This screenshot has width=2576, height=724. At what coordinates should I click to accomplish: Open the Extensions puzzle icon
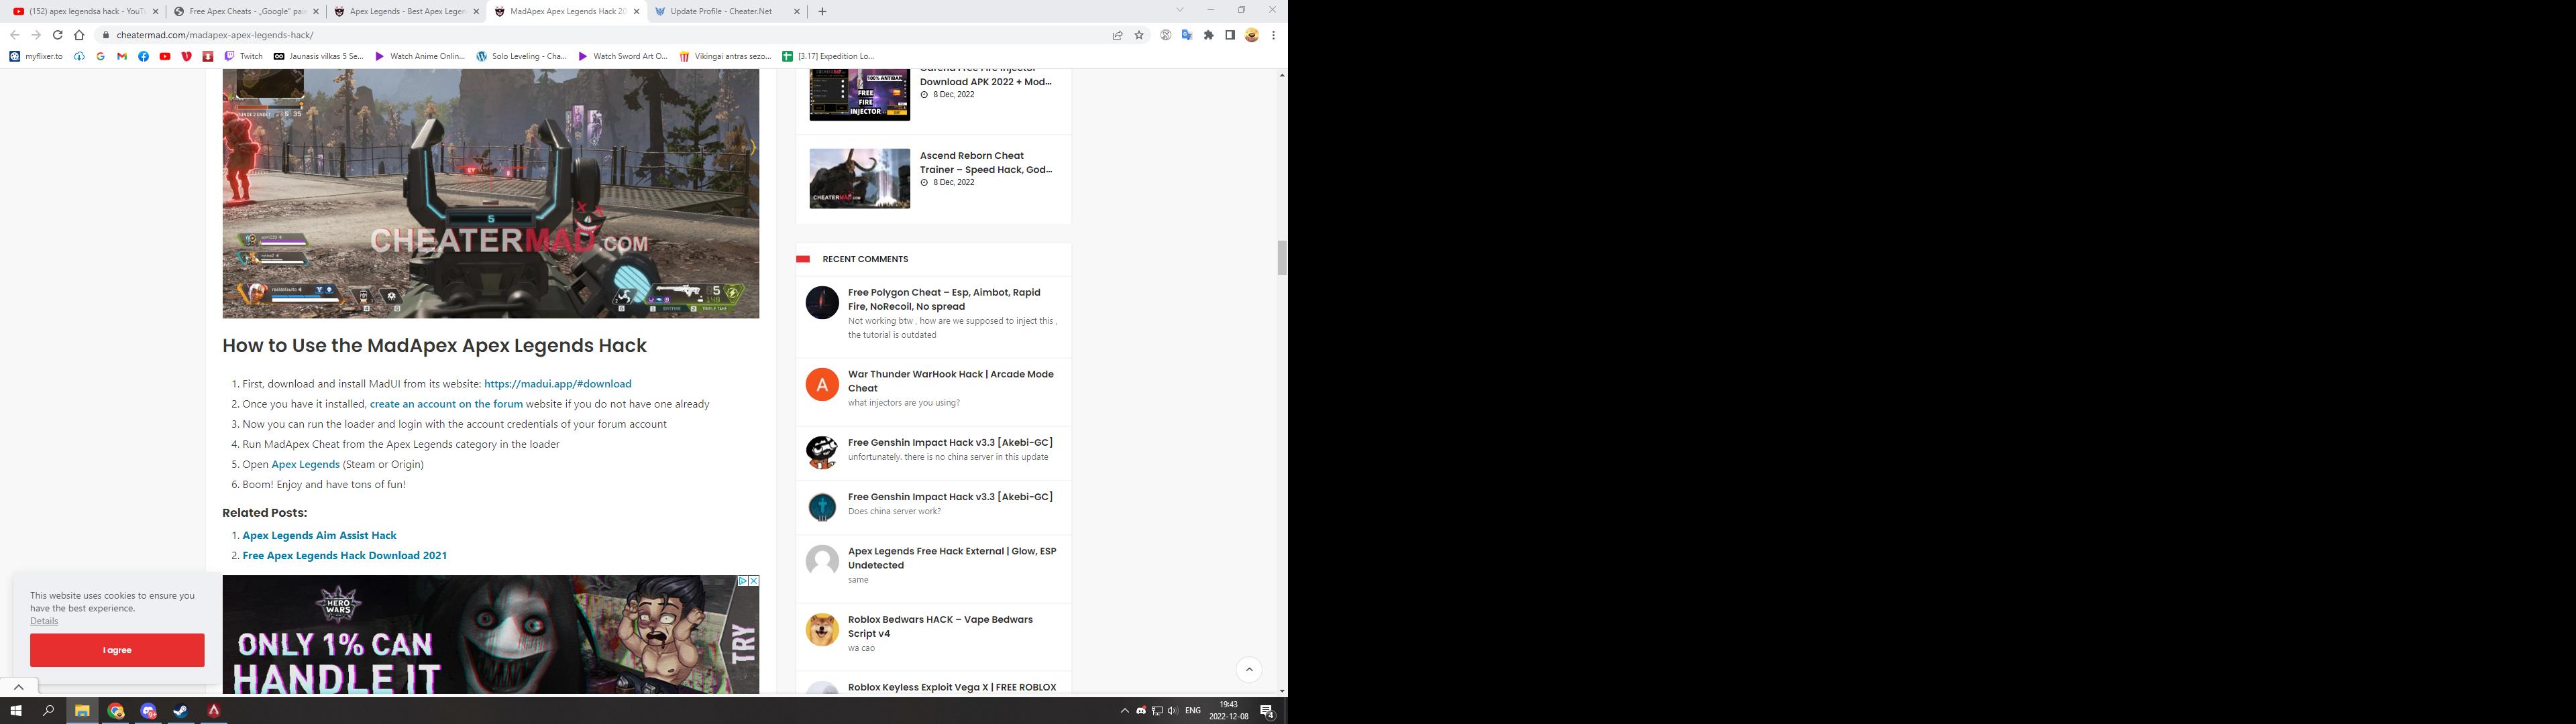tap(1208, 35)
